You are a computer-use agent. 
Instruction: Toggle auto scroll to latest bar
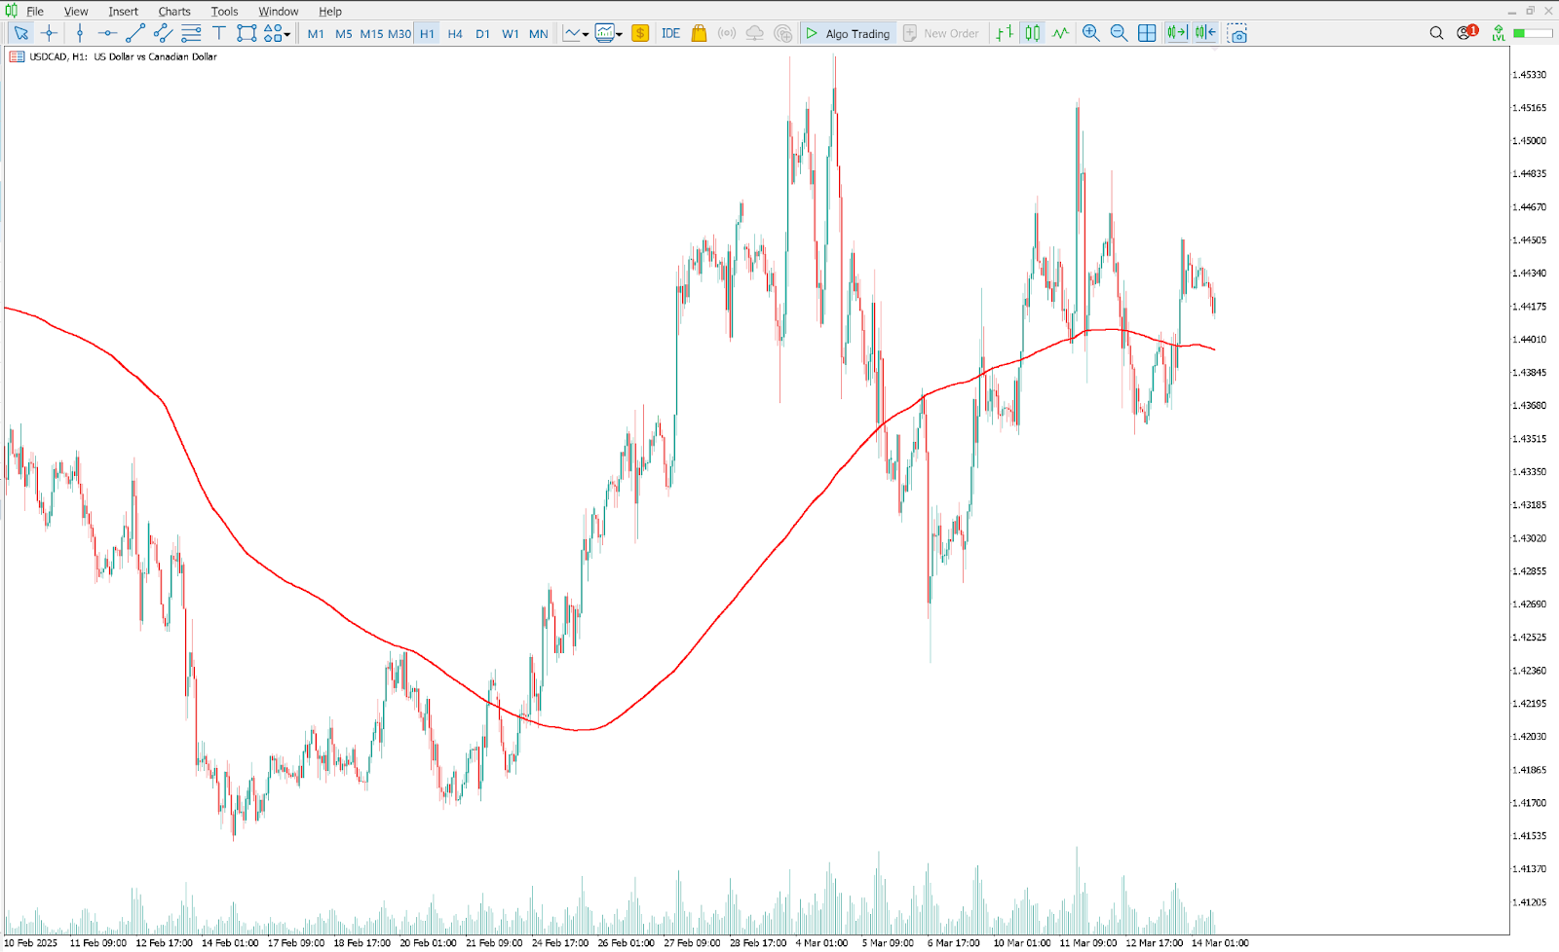(1177, 33)
